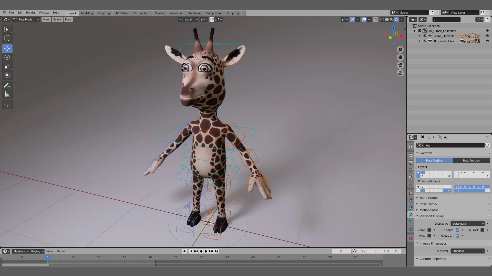492x276 pixels.
Task: Hide TH_Giraffe_Char with eye icon
Action: click(487, 41)
